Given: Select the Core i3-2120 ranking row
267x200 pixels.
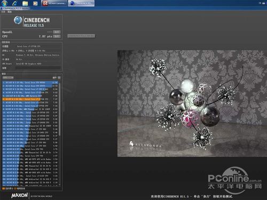Looking at the screenshot, I should coord(30,176).
